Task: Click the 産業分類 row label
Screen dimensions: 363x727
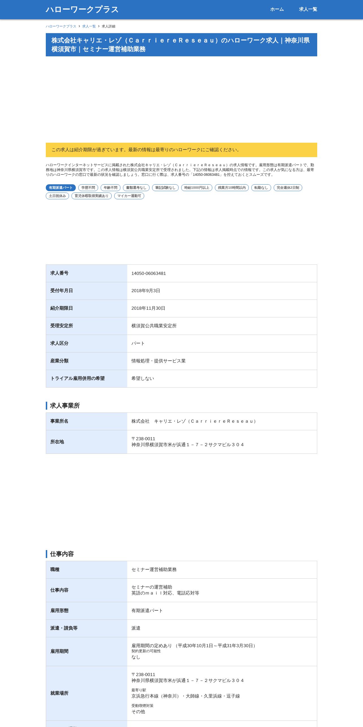Action: (59, 361)
